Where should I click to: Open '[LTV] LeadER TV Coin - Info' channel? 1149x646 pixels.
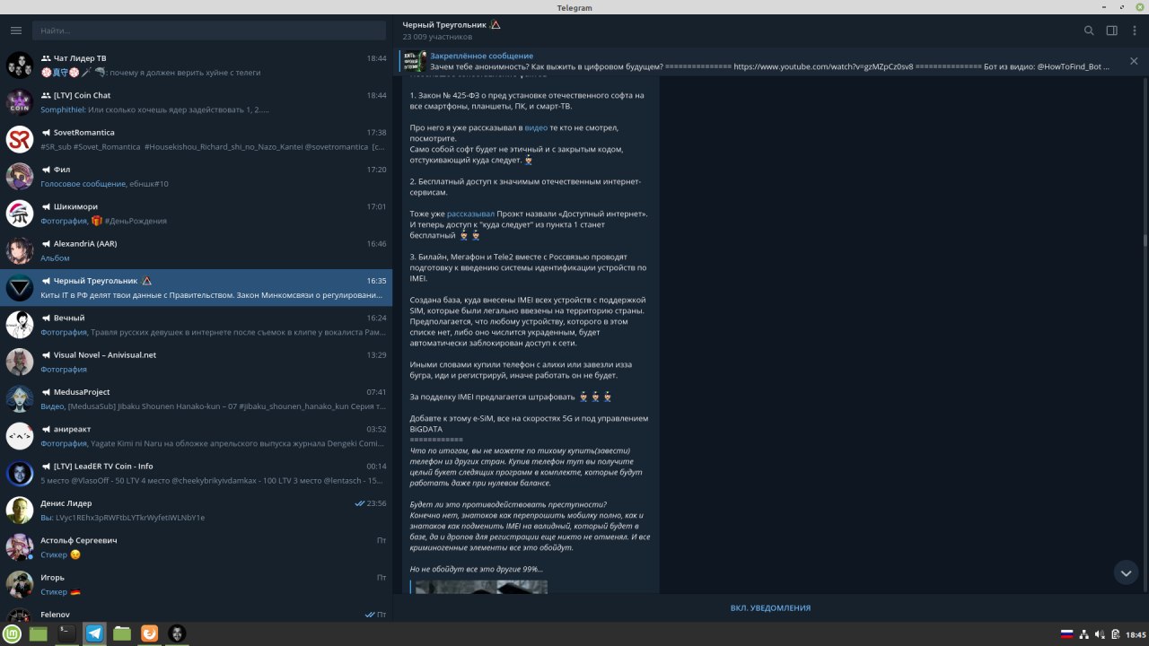197,473
